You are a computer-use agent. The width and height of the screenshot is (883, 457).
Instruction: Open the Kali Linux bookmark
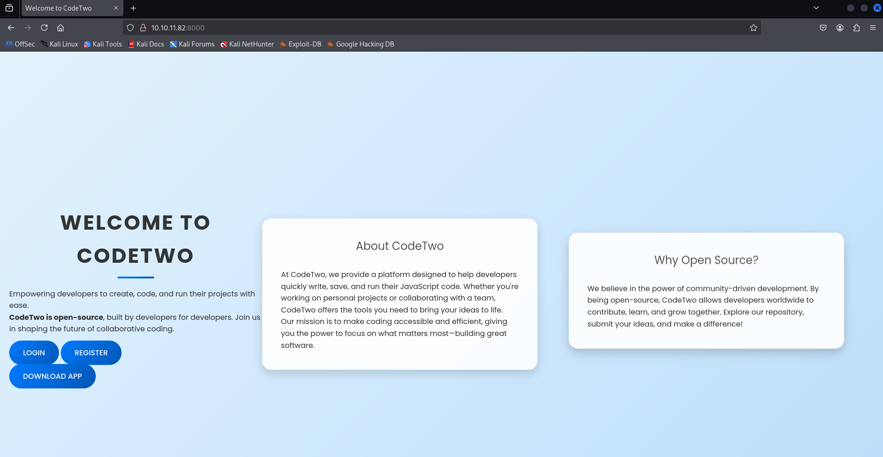pyautogui.click(x=59, y=44)
